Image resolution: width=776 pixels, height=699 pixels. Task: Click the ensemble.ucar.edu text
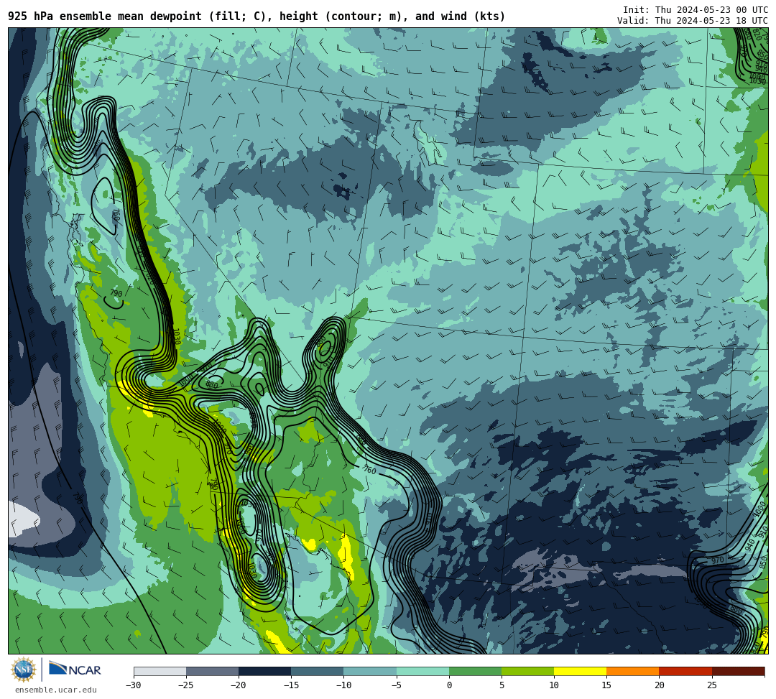point(56,690)
